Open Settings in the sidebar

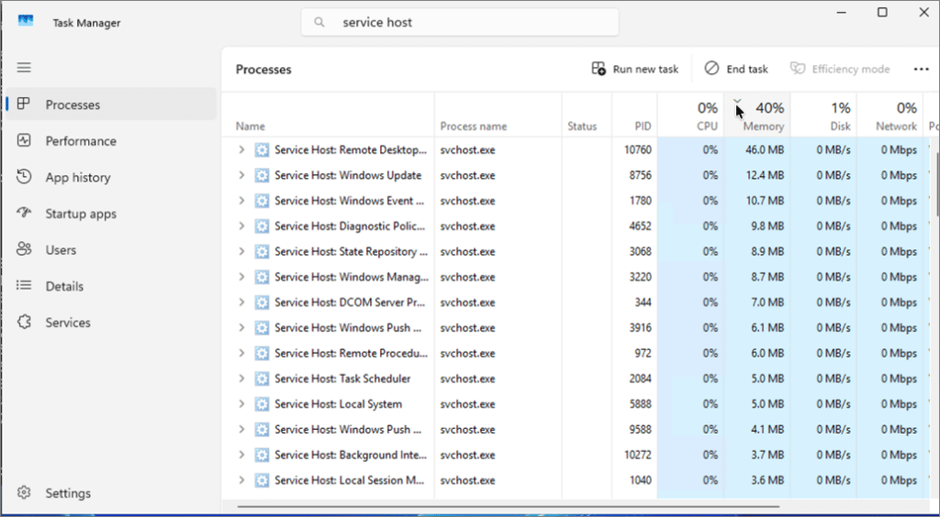coord(111,493)
